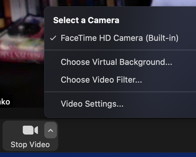Viewport: 196px width, 157px height.
Task: Click the empty meeting toolbar right of the arrow
Action: click(126, 136)
